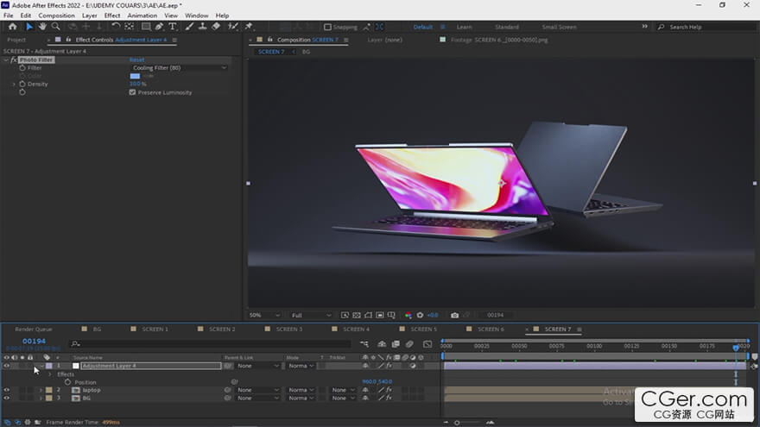Click the Photo Filter color swatch
Viewport: 760px width, 427px height.
coord(135,76)
